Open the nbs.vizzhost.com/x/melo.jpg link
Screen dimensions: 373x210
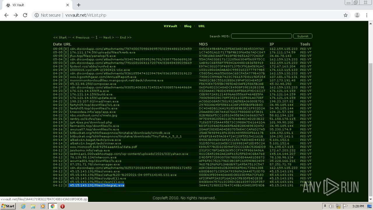point(93,115)
